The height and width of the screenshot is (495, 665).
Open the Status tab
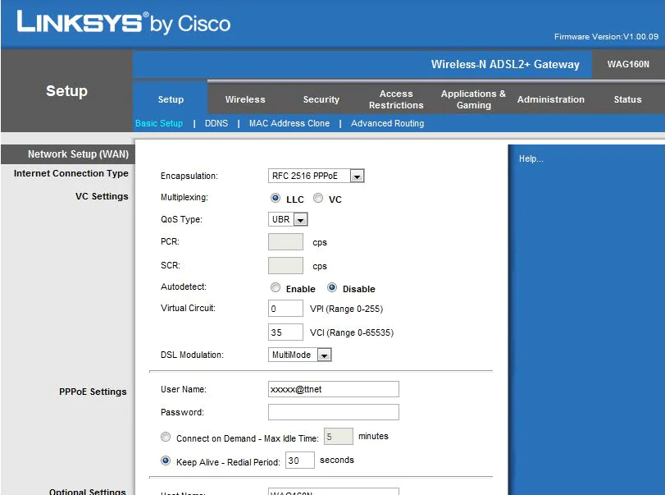pos(627,99)
